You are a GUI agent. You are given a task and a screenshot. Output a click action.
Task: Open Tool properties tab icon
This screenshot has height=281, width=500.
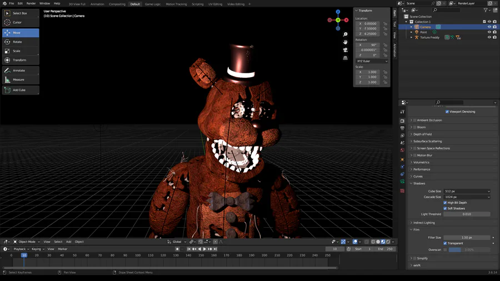(402, 112)
